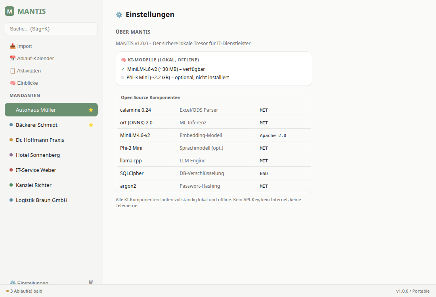This screenshot has height=297, width=436.
Task: Click the Phi-3 Mini not-installed status dot
Action: 122,78
